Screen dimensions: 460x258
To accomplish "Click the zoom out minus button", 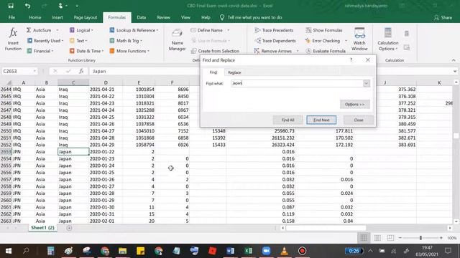I will tap(400, 238).
